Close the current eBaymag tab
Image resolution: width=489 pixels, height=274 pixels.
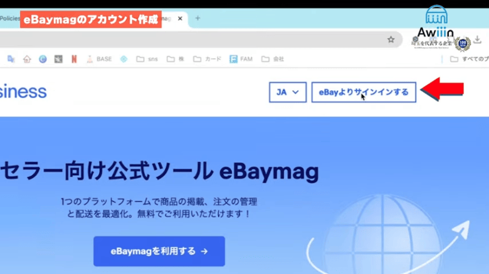click(181, 19)
